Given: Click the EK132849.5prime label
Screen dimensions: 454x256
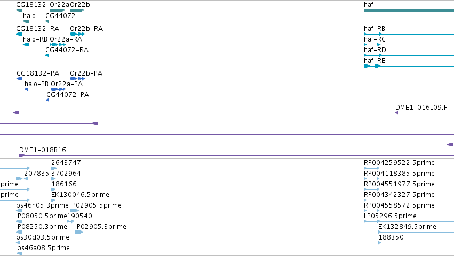Looking at the screenshot, I should (407, 227).
